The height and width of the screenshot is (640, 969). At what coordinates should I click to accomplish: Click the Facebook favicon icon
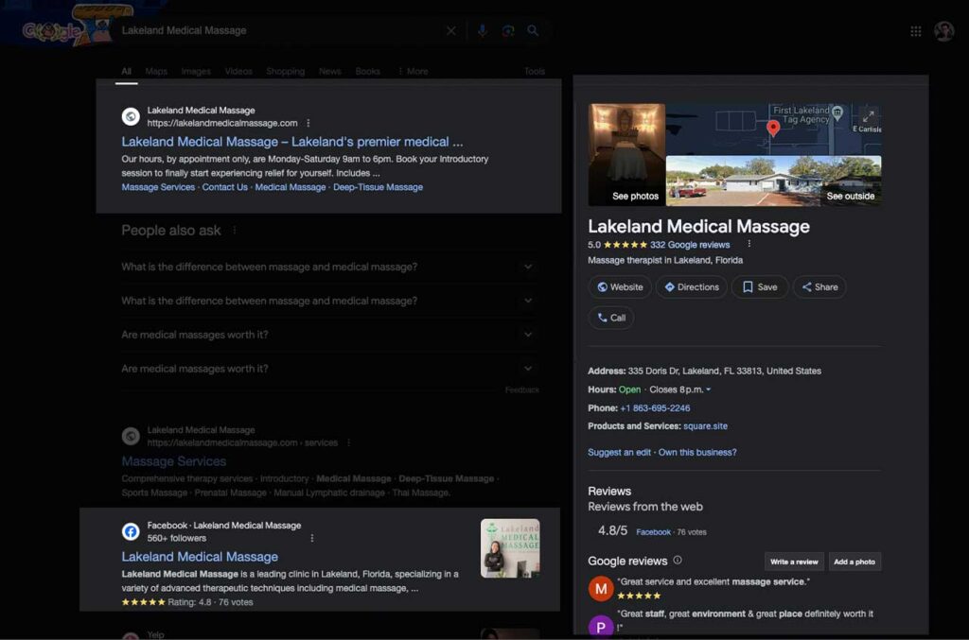[x=131, y=531]
